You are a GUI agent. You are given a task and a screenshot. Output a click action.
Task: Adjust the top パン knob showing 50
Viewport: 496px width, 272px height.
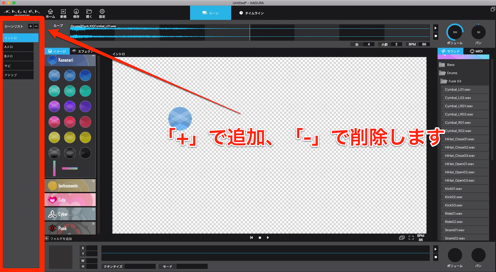(478, 32)
